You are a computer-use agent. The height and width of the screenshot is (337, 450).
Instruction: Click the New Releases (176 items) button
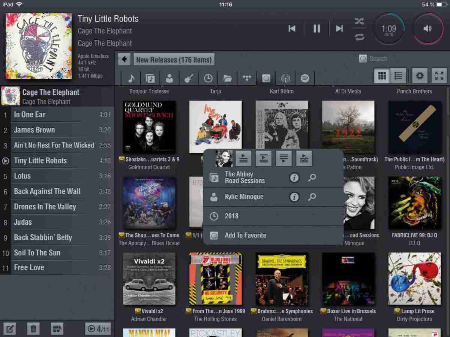pos(174,60)
